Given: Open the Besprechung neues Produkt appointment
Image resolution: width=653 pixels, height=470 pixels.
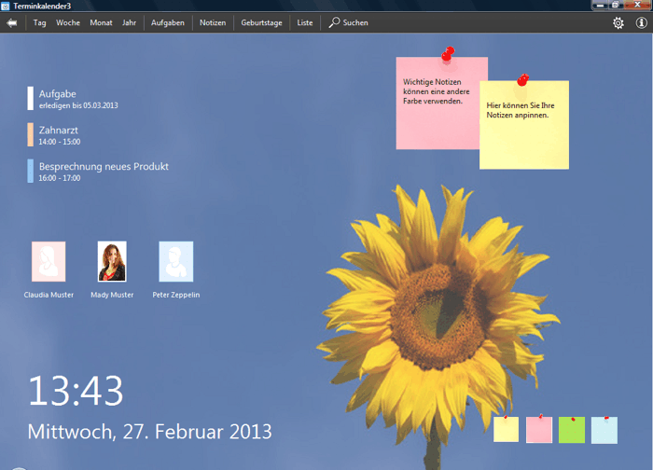Looking at the screenshot, I should [103, 171].
